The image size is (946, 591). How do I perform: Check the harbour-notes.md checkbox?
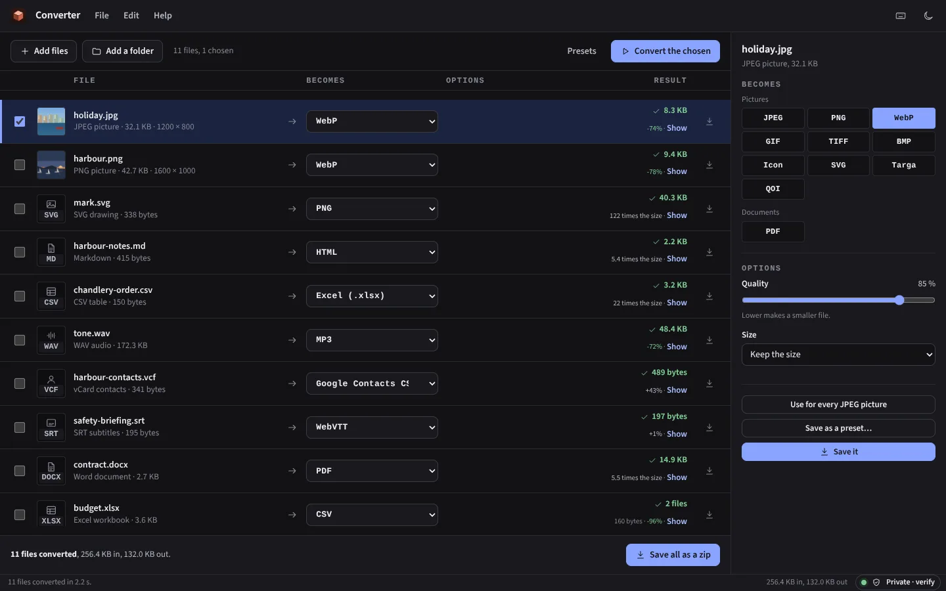point(20,252)
